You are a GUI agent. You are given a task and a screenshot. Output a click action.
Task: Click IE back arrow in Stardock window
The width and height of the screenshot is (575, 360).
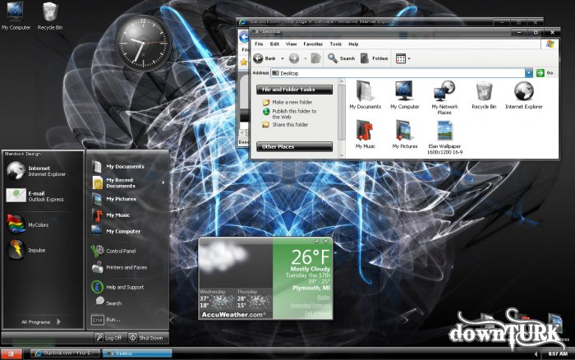[243, 37]
